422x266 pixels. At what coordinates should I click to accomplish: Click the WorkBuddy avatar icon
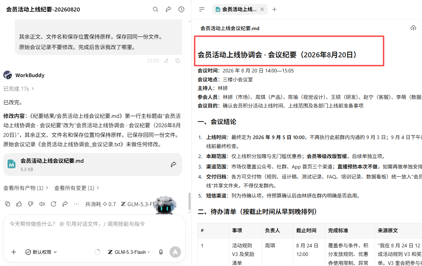pos(8,75)
